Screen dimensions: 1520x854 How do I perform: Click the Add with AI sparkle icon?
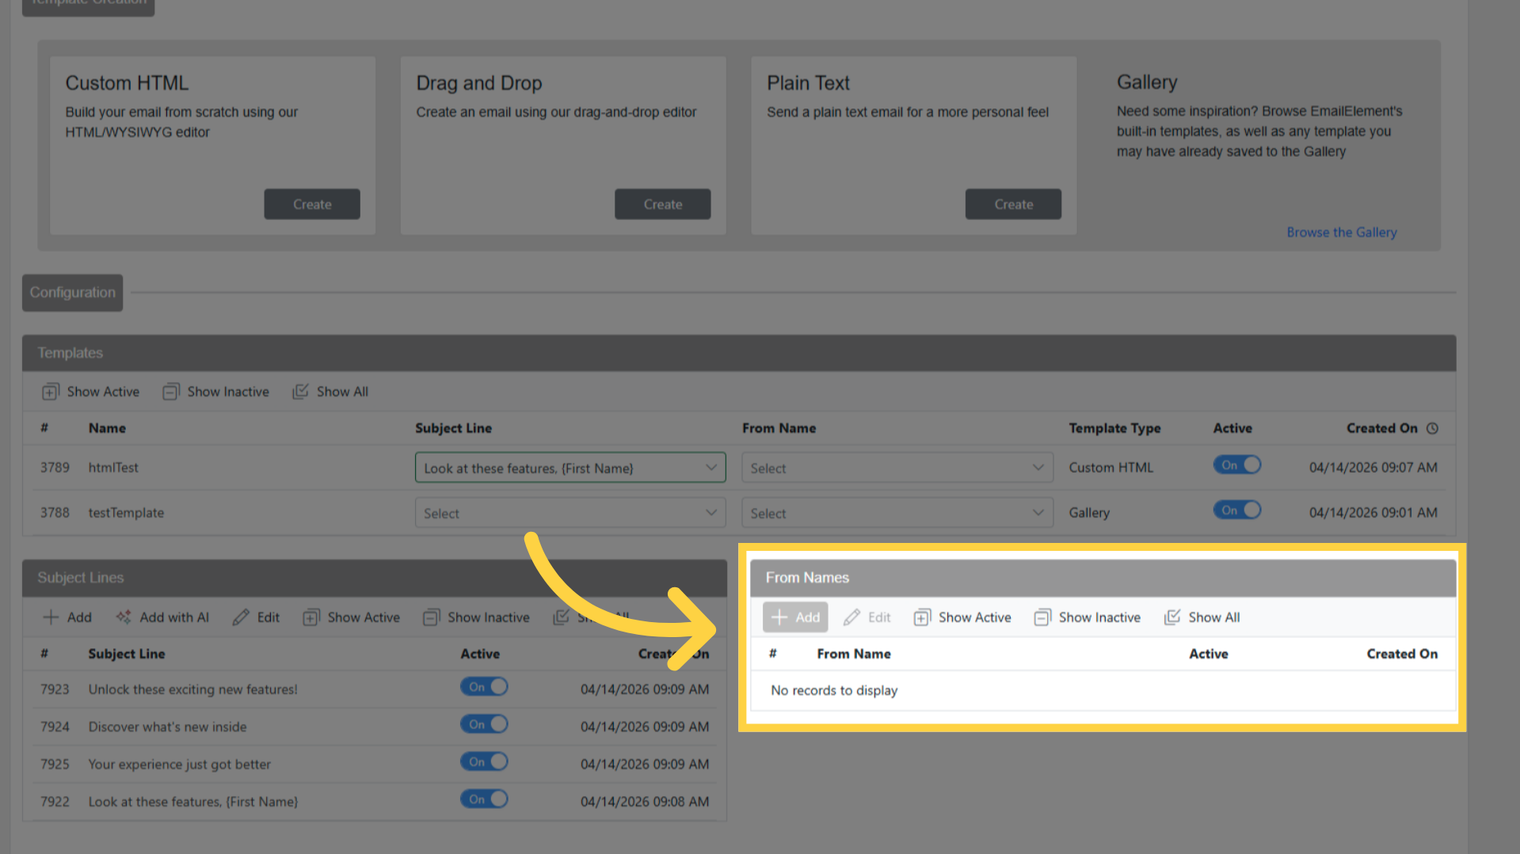(124, 617)
